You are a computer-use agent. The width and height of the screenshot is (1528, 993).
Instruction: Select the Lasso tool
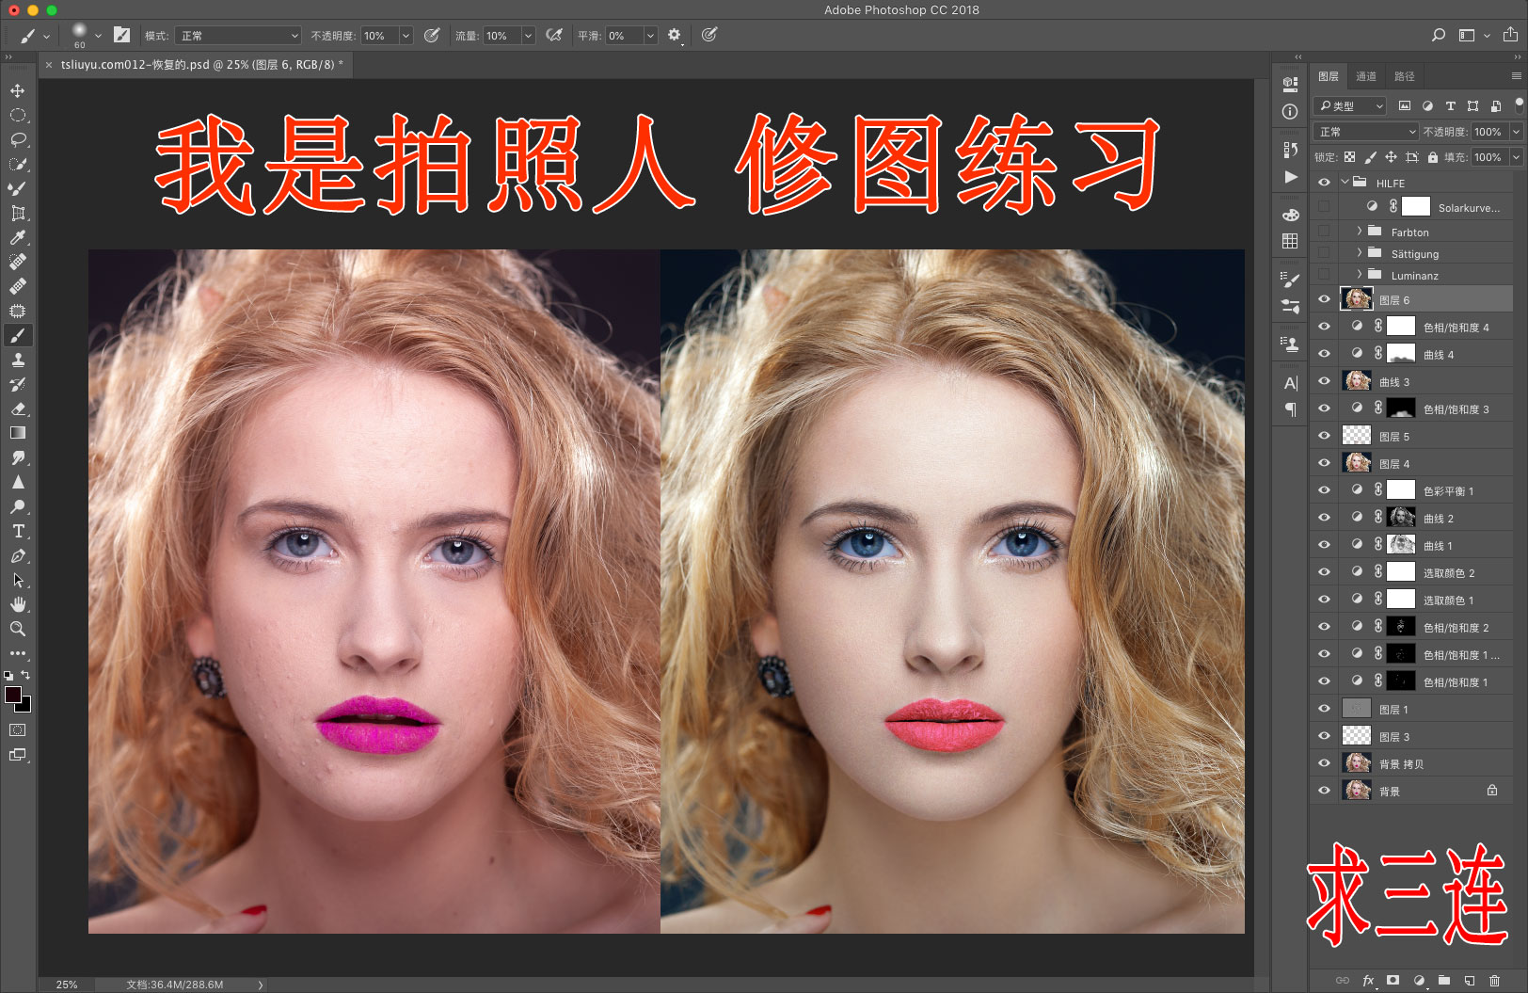(18, 140)
